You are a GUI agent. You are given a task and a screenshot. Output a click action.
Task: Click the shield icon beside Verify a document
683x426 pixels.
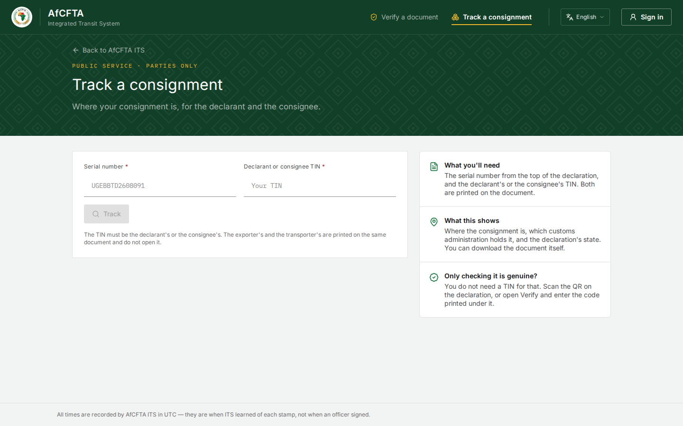(x=374, y=17)
